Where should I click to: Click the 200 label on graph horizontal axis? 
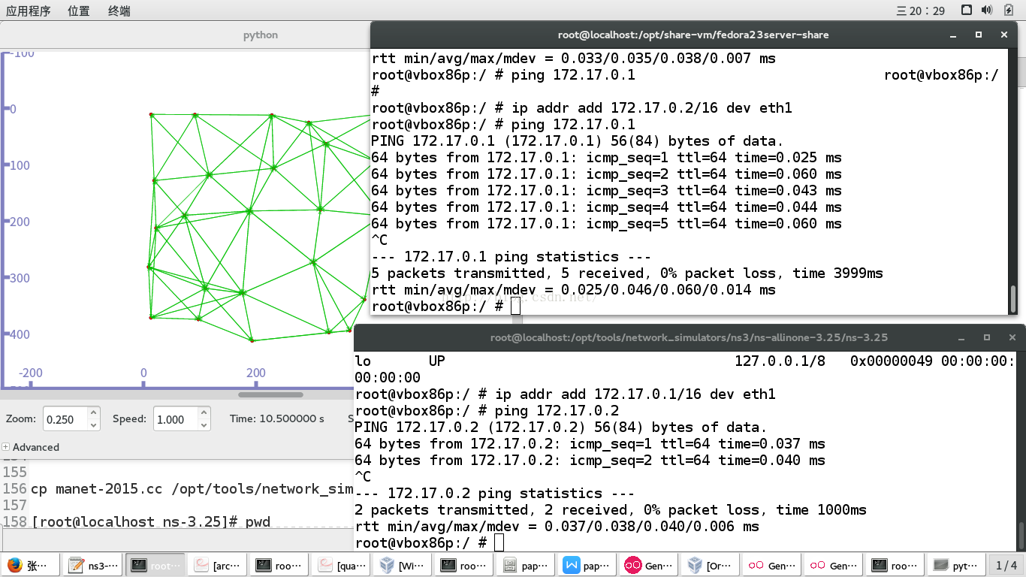tap(256, 373)
